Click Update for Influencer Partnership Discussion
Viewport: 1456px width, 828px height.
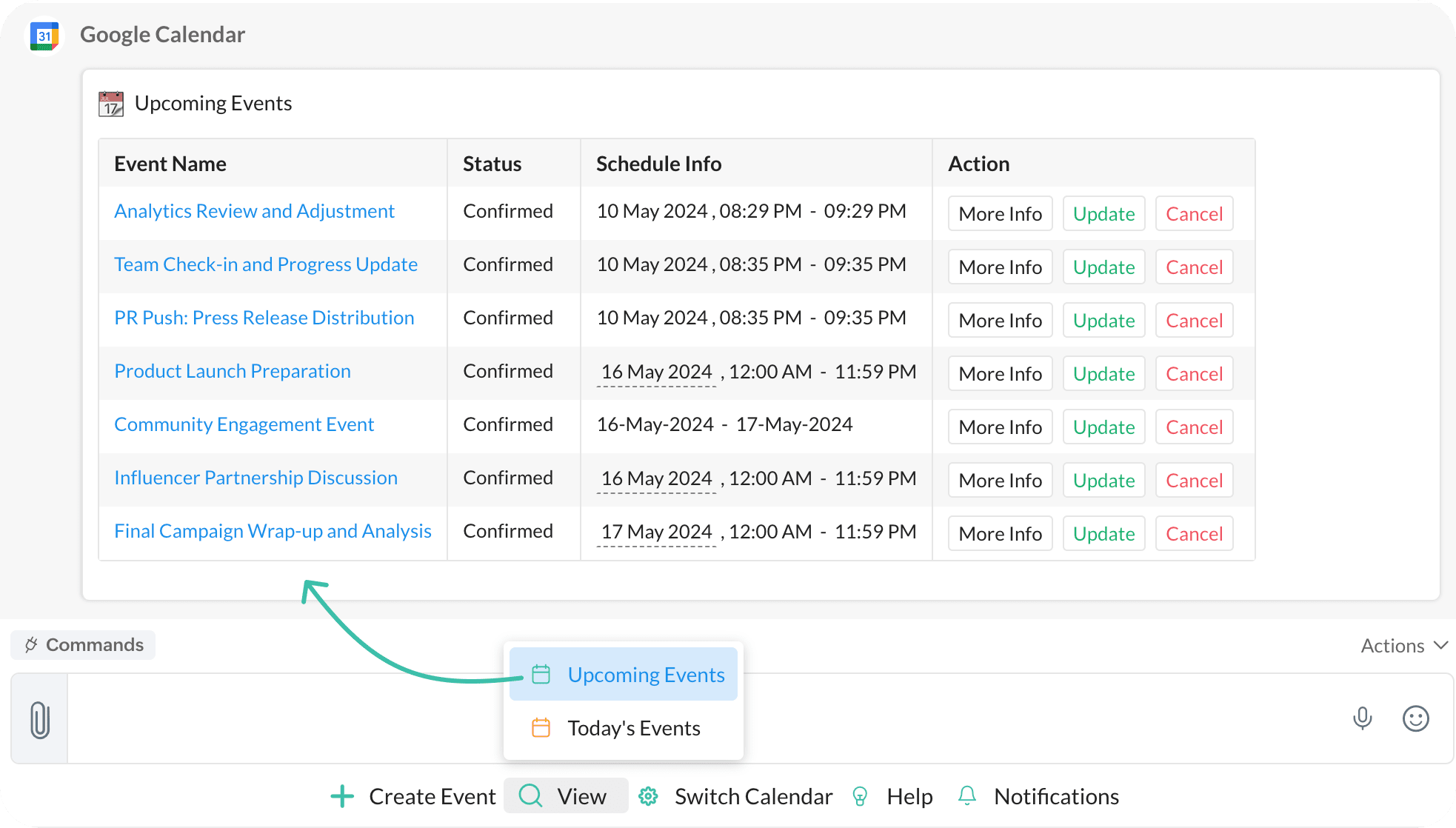coord(1103,481)
